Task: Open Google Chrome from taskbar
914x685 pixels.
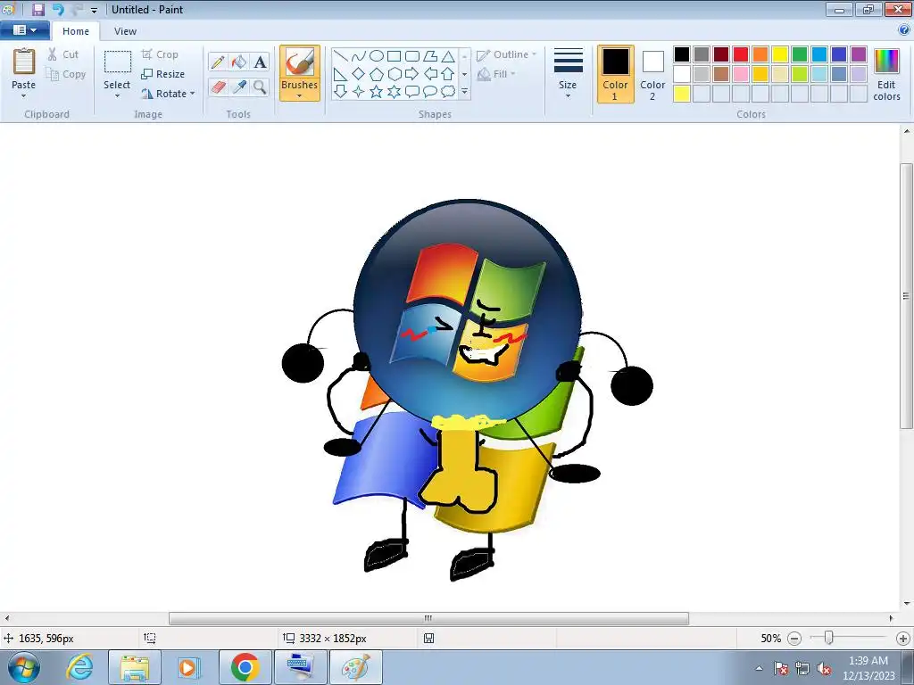Action: [x=245, y=667]
